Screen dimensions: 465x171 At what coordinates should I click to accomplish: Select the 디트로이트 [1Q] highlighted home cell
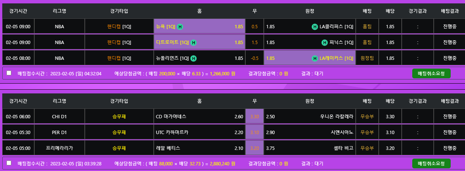pos(199,43)
